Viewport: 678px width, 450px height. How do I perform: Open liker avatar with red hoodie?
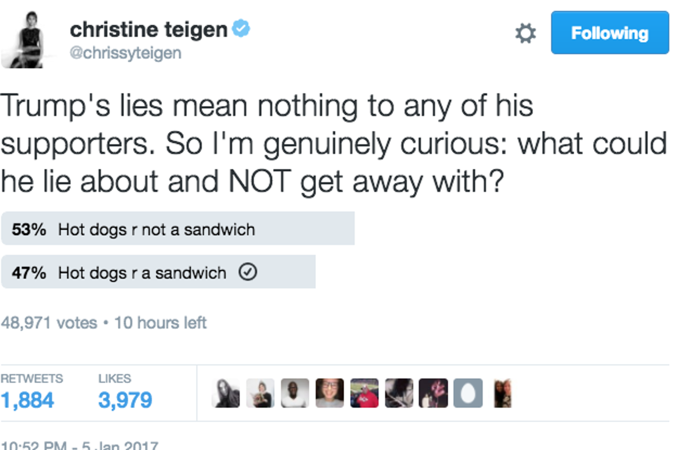click(364, 393)
